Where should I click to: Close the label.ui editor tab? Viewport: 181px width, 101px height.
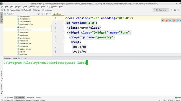[x=63, y=14]
